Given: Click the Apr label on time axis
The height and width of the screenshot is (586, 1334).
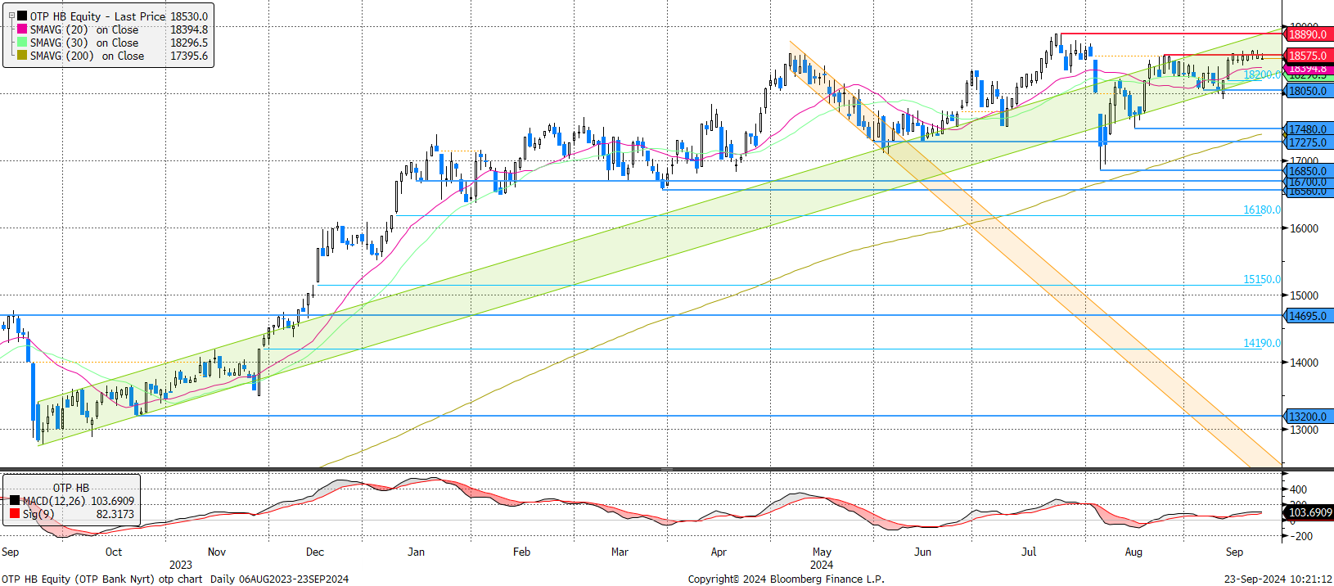Looking at the screenshot, I should point(719,552).
